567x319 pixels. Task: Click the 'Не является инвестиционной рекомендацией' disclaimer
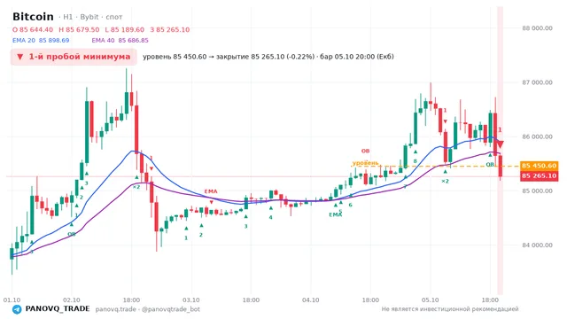click(x=450, y=309)
